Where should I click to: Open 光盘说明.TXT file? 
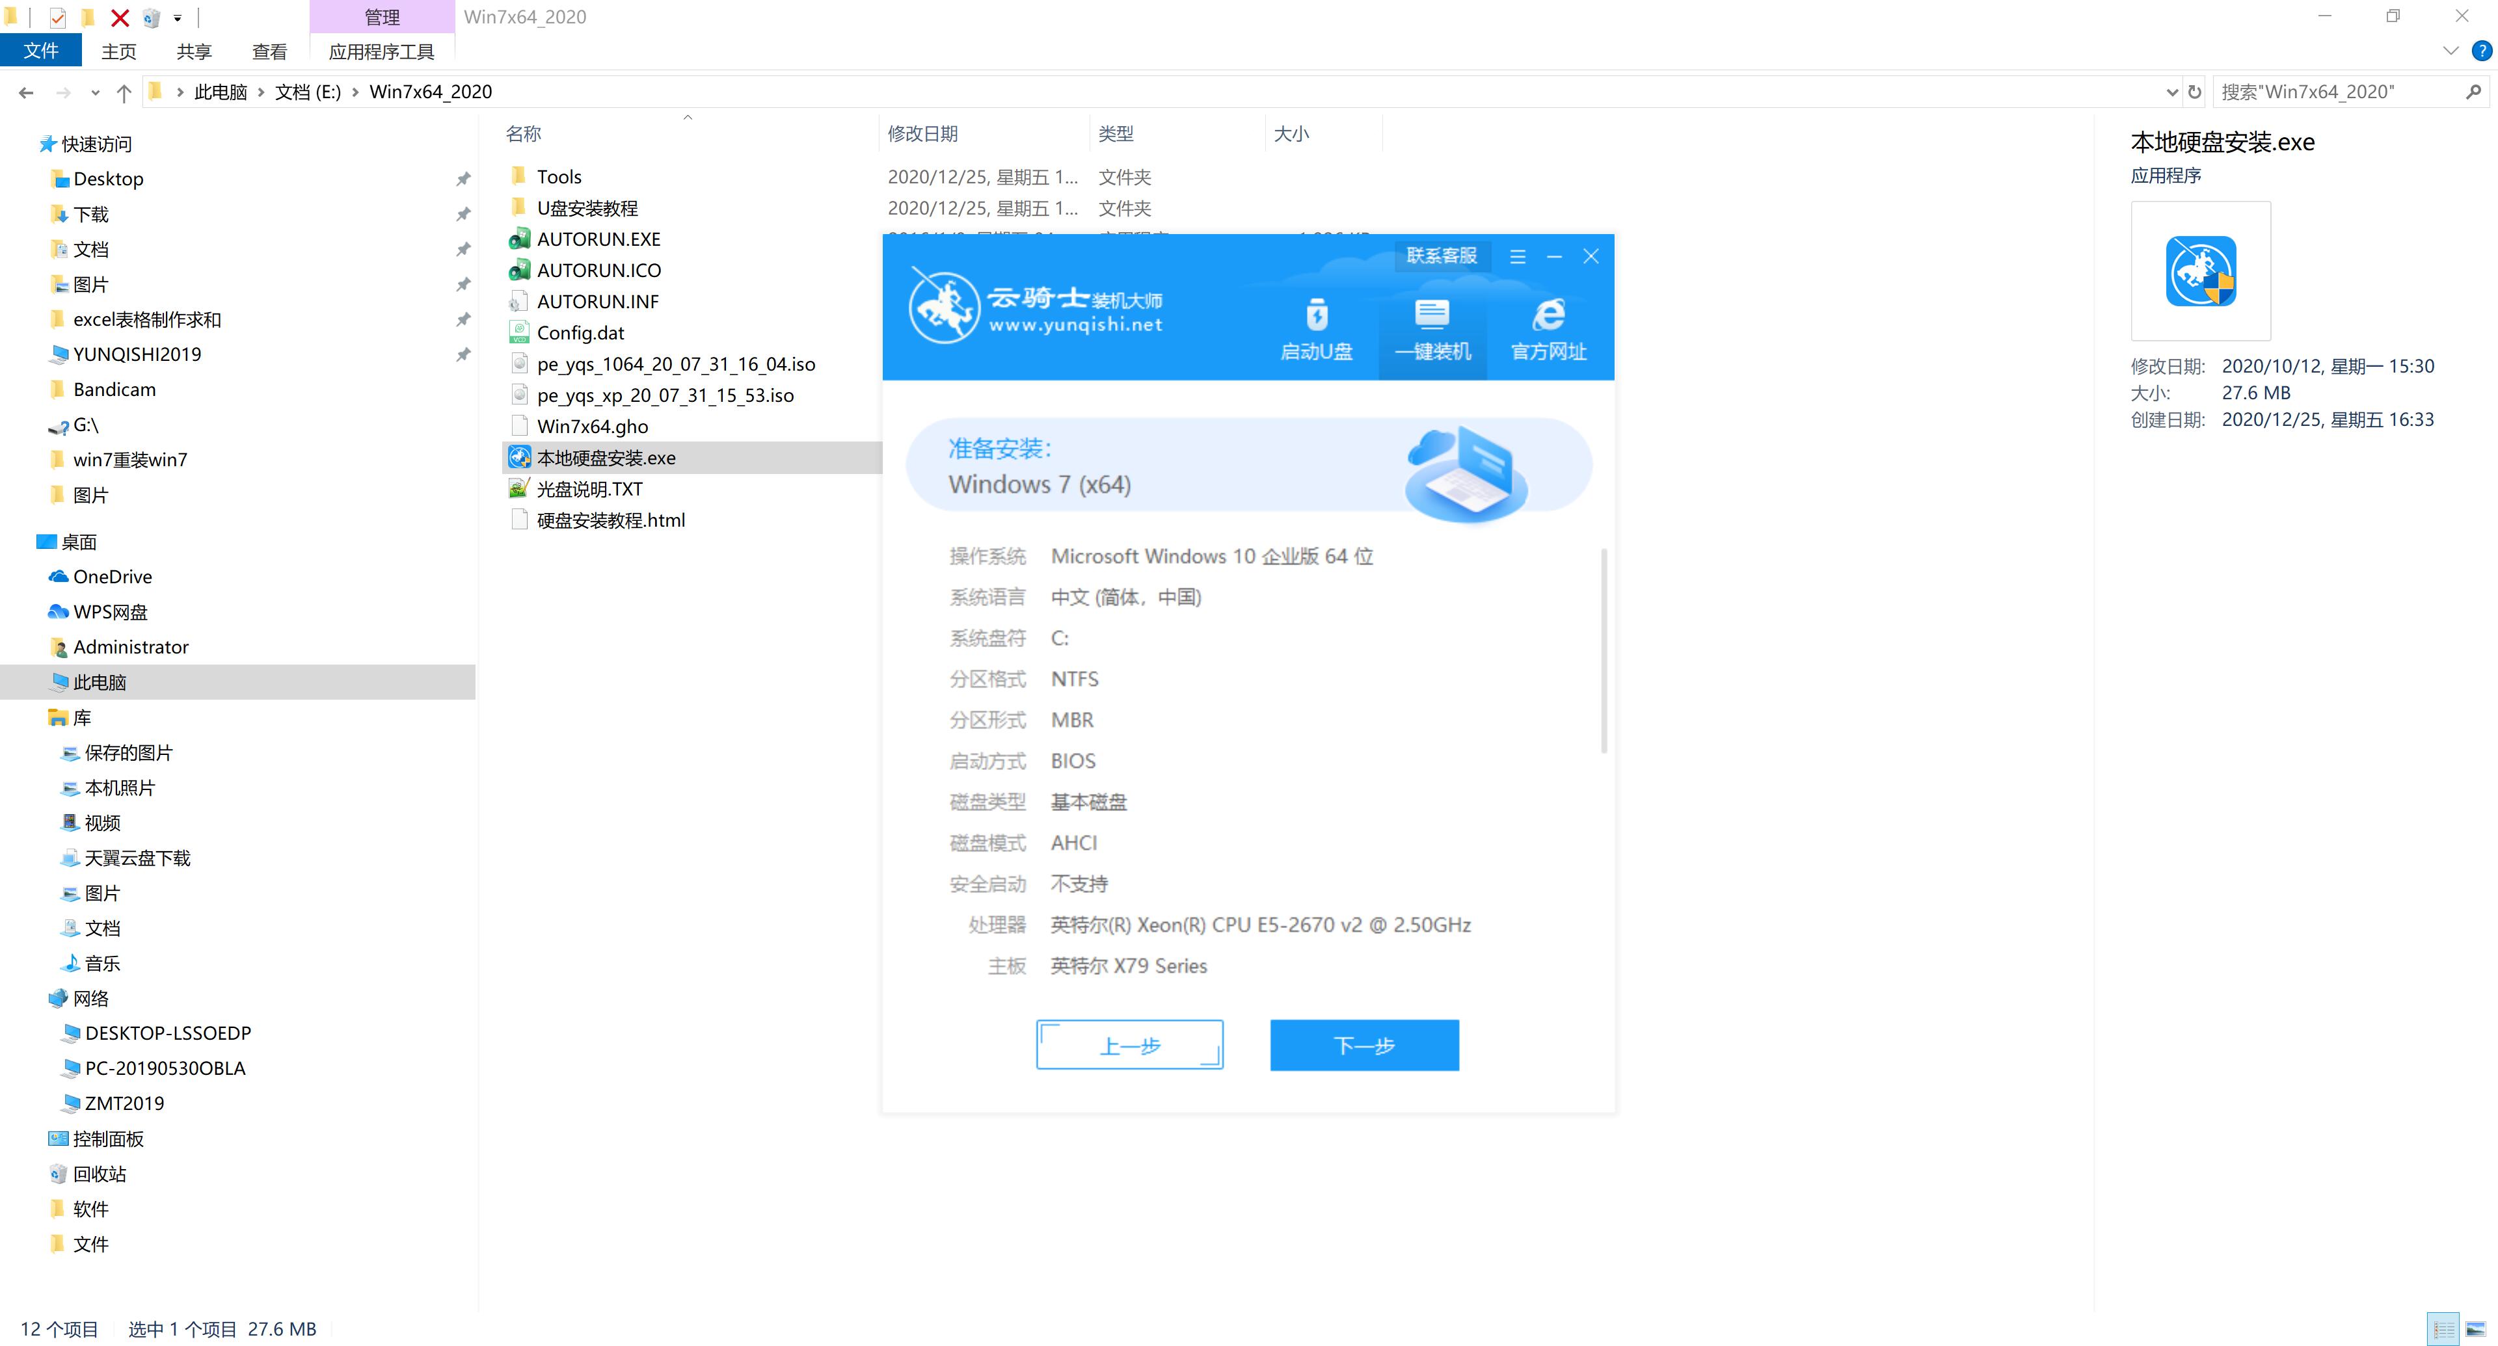tap(590, 487)
